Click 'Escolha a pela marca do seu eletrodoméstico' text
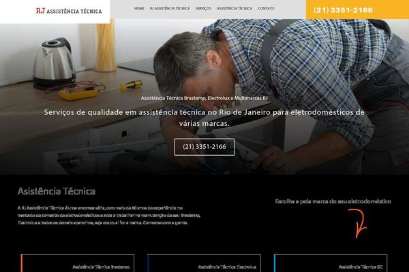 click(333, 201)
